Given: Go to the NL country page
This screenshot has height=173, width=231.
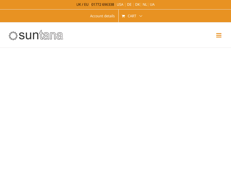Looking at the screenshot, I should click(145, 4).
